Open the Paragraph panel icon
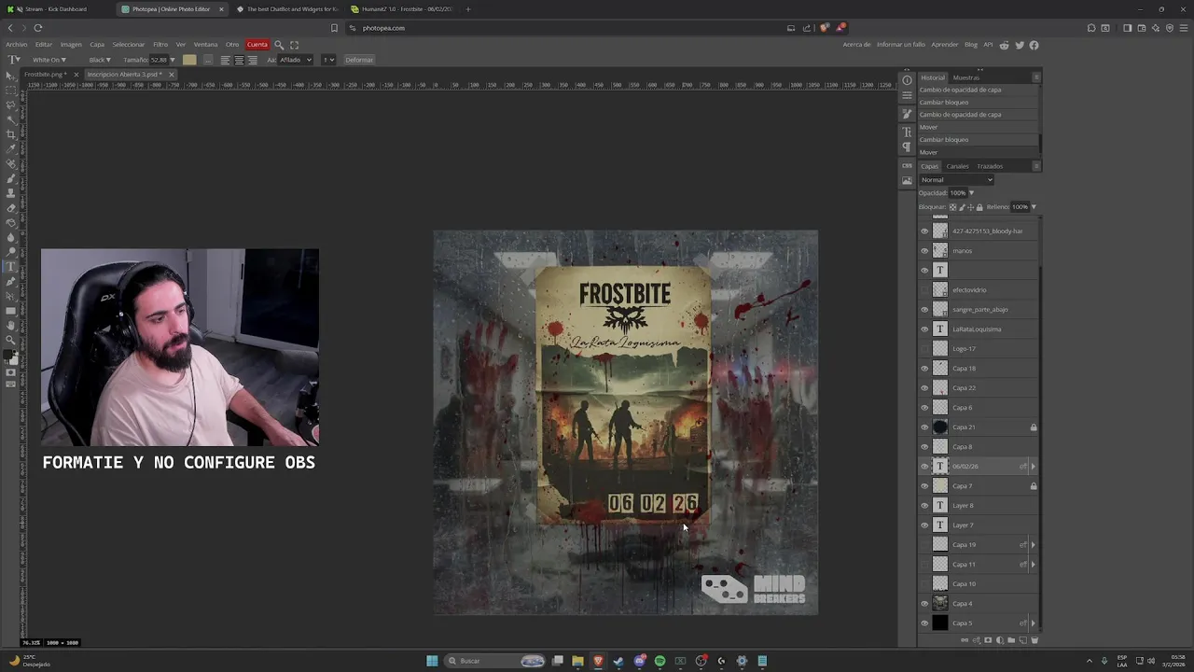 pyautogui.click(x=907, y=147)
